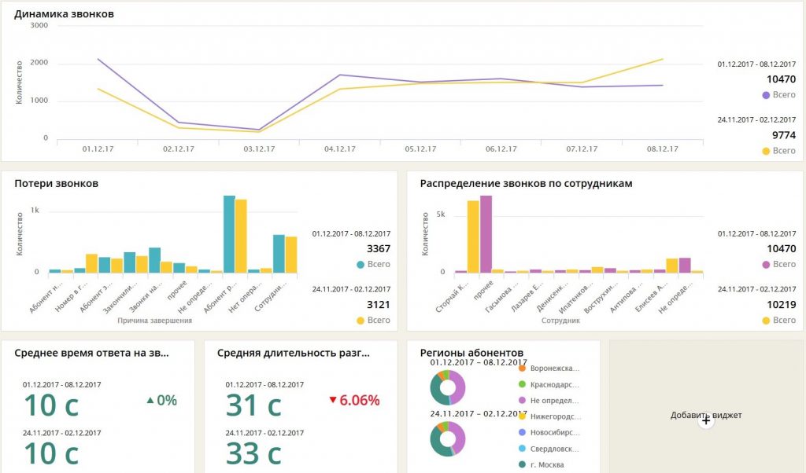Click the Динамика звонков widget title

[x=65, y=14]
